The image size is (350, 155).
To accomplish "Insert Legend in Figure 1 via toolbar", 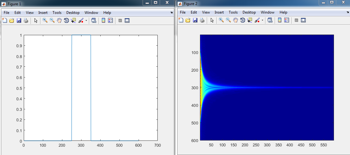I will point(110,21).
